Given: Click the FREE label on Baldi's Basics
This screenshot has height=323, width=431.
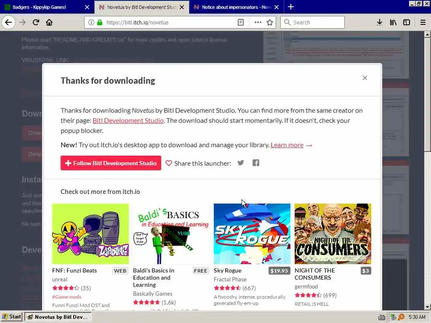Looking at the screenshot, I should (200, 271).
